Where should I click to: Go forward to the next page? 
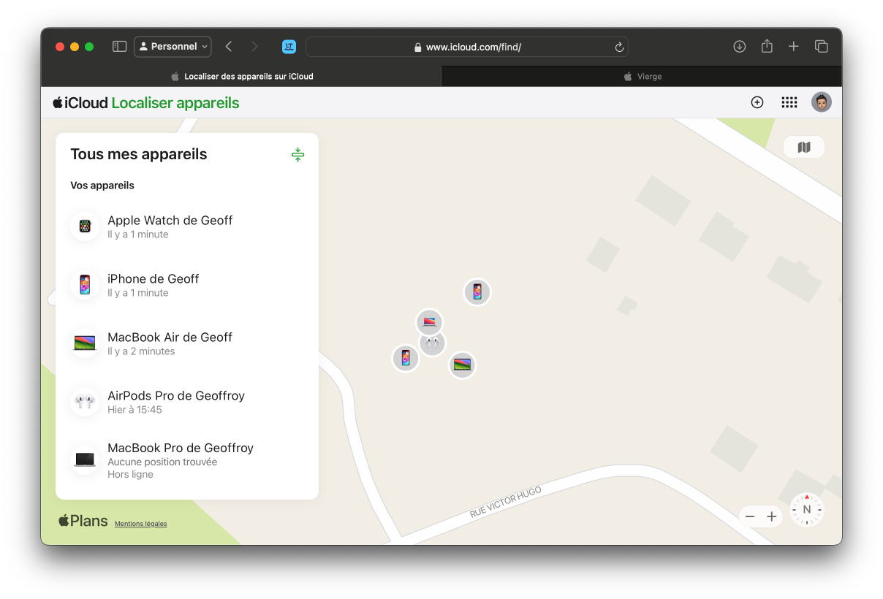pyautogui.click(x=254, y=47)
